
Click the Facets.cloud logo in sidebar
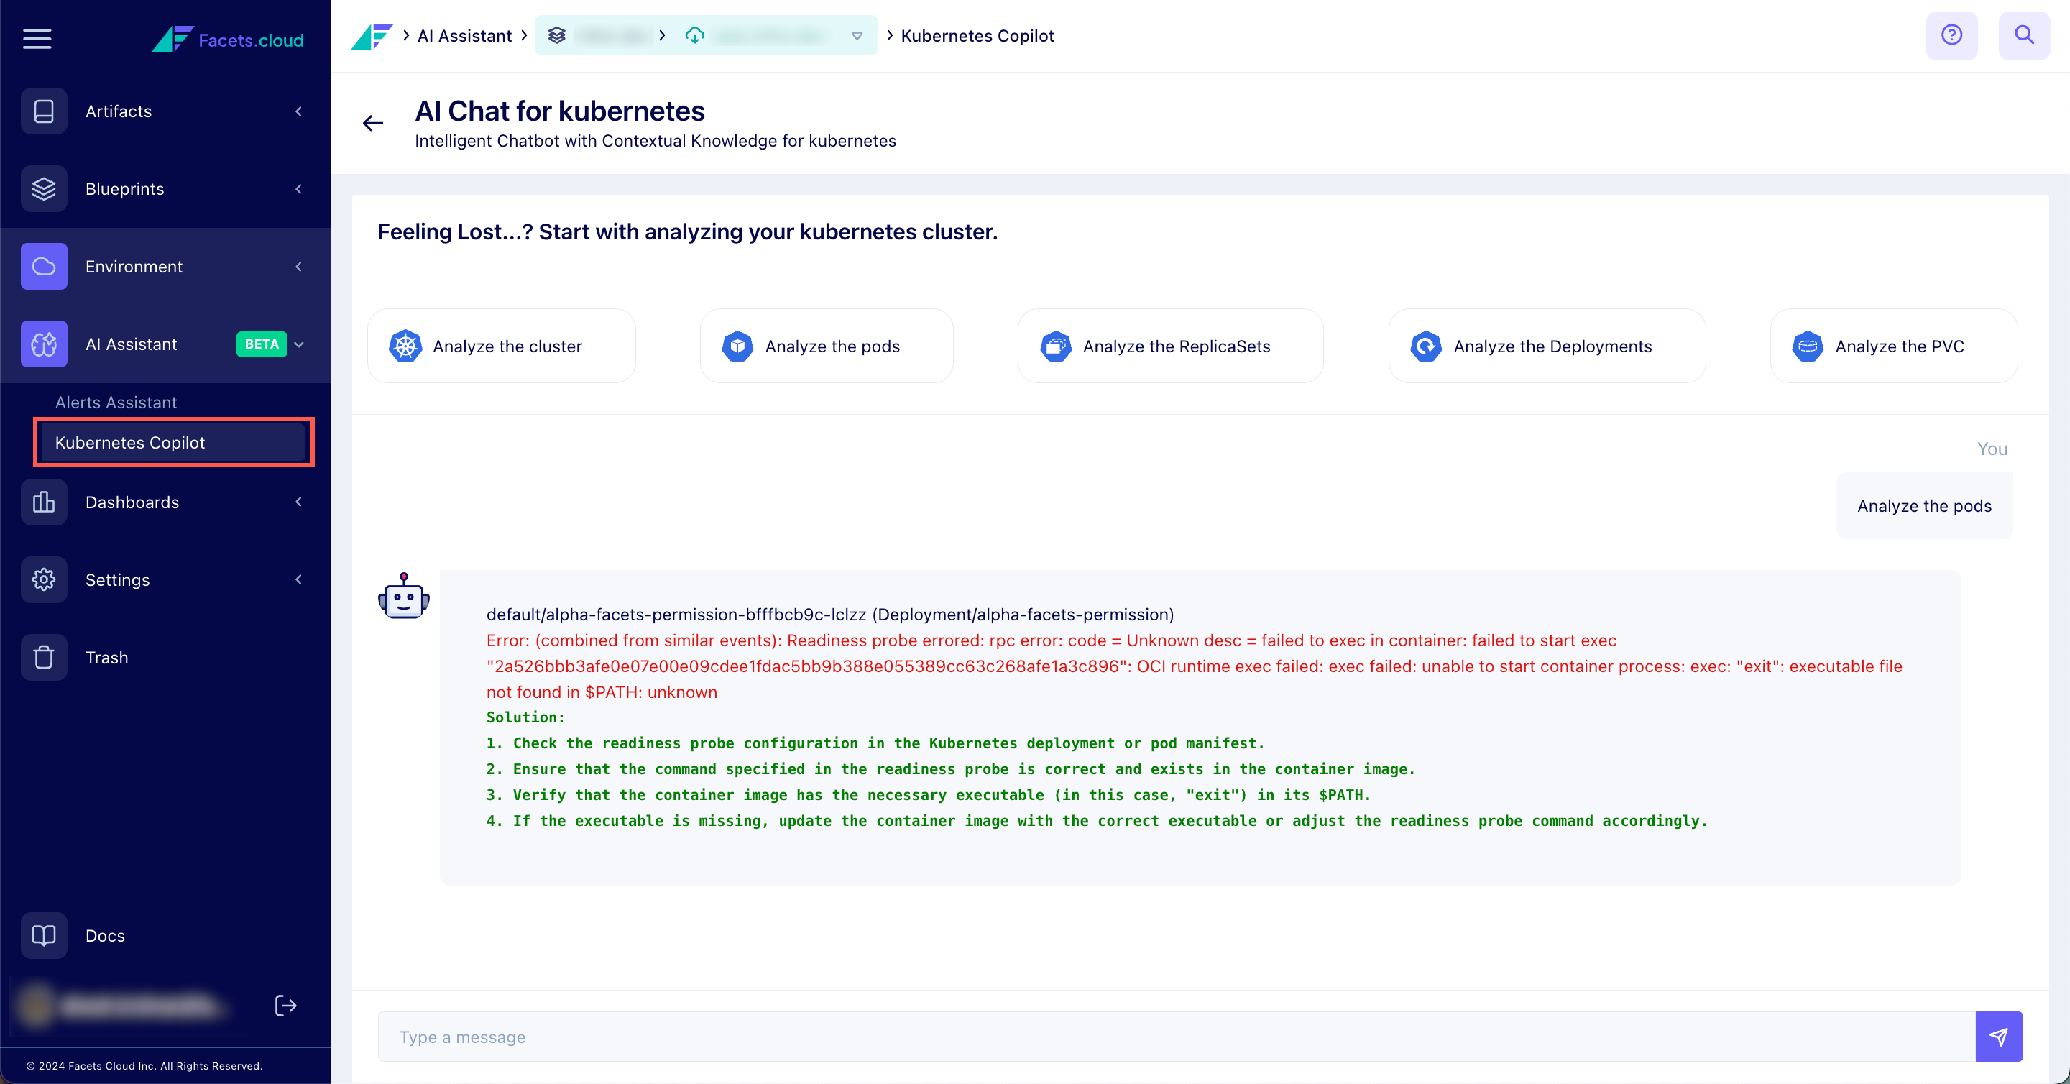[x=229, y=39]
